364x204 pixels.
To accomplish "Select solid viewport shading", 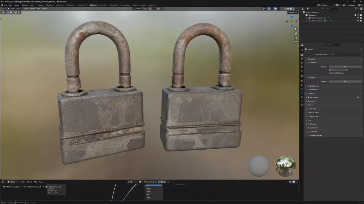I will (288, 9).
